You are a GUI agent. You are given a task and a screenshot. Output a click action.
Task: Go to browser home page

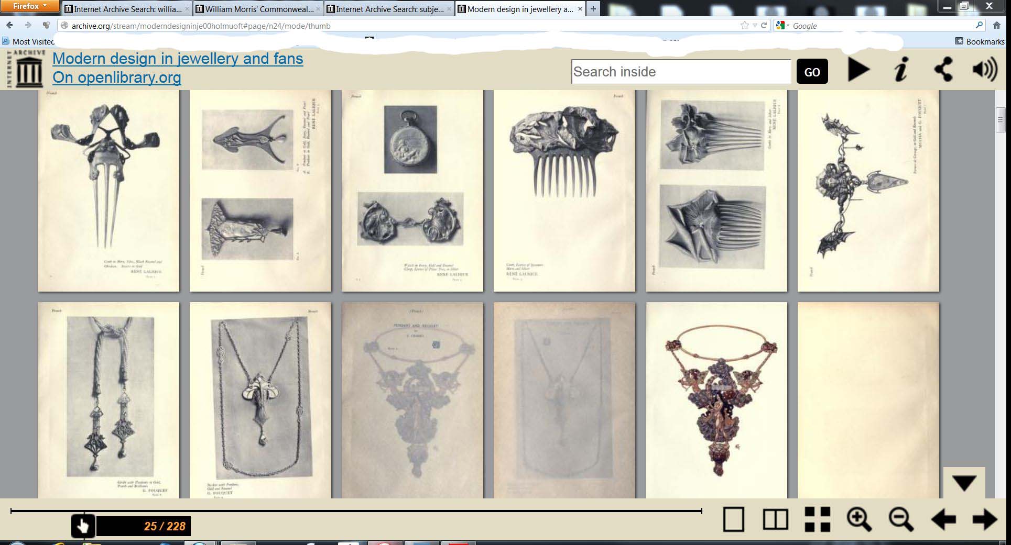(x=997, y=25)
